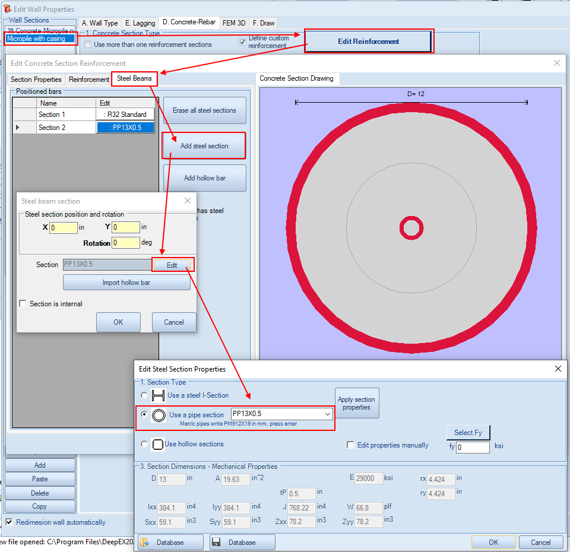Switch to the 'A. Wall Type' tab
The height and width of the screenshot is (552, 570).
tap(100, 23)
